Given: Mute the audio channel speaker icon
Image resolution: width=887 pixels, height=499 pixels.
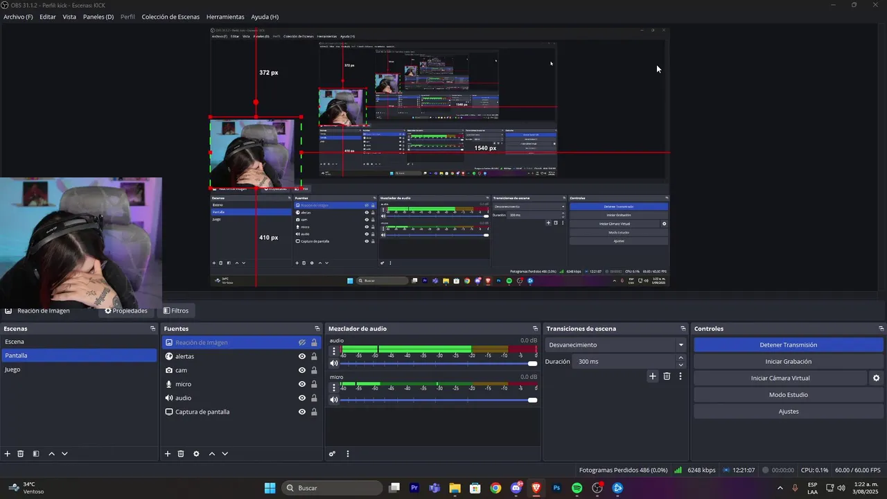Looking at the screenshot, I should [x=334, y=363].
